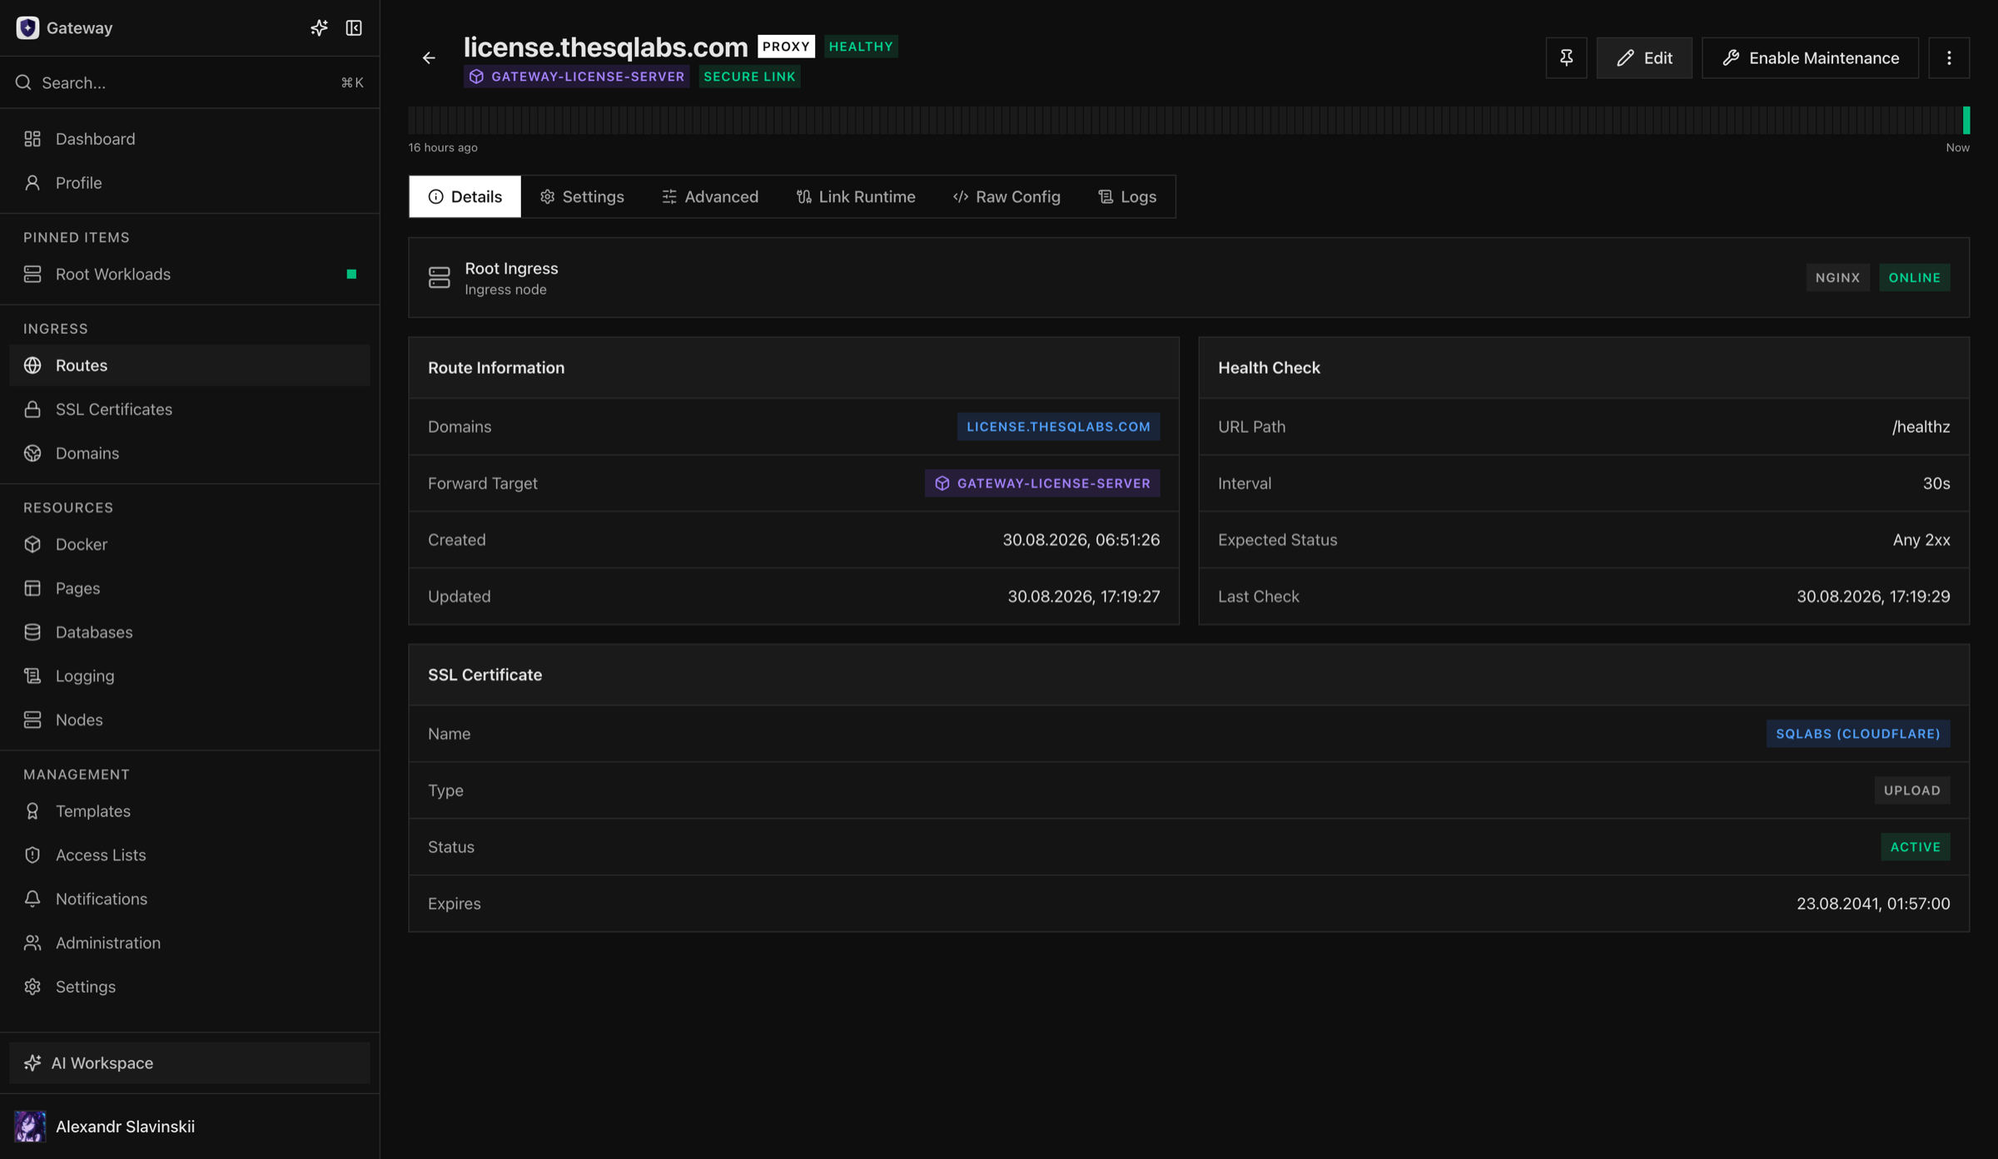Open Docker resources
The width and height of the screenshot is (1998, 1159).
pos(190,544)
